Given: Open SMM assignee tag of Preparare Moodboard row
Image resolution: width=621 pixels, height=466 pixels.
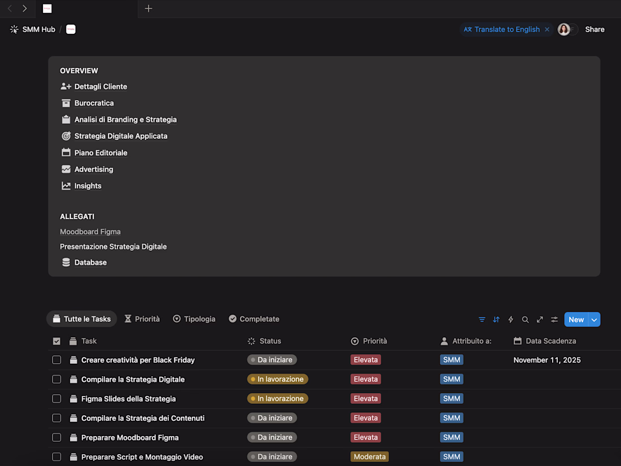Looking at the screenshot, I should [452, 437].
